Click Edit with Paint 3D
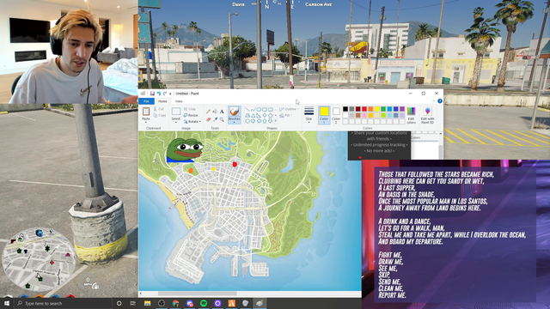550x309 pixels. (427, 115)
